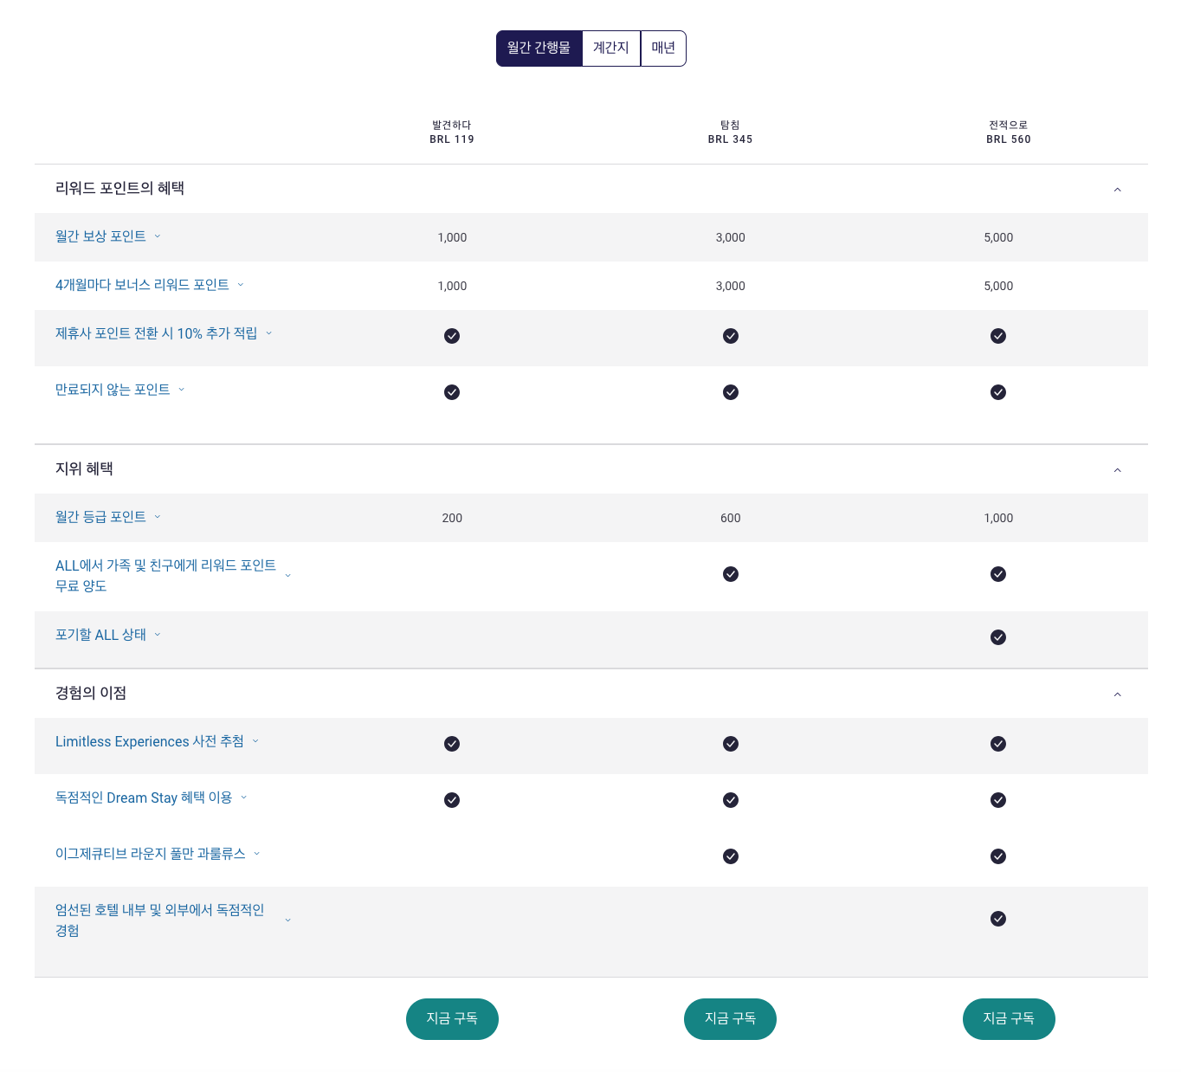Viewport: 1181px width, 1072px height.
Task: Click 제휴사 포인트 checkmark in BRL 560 column
Action: (x=998, y=336)
